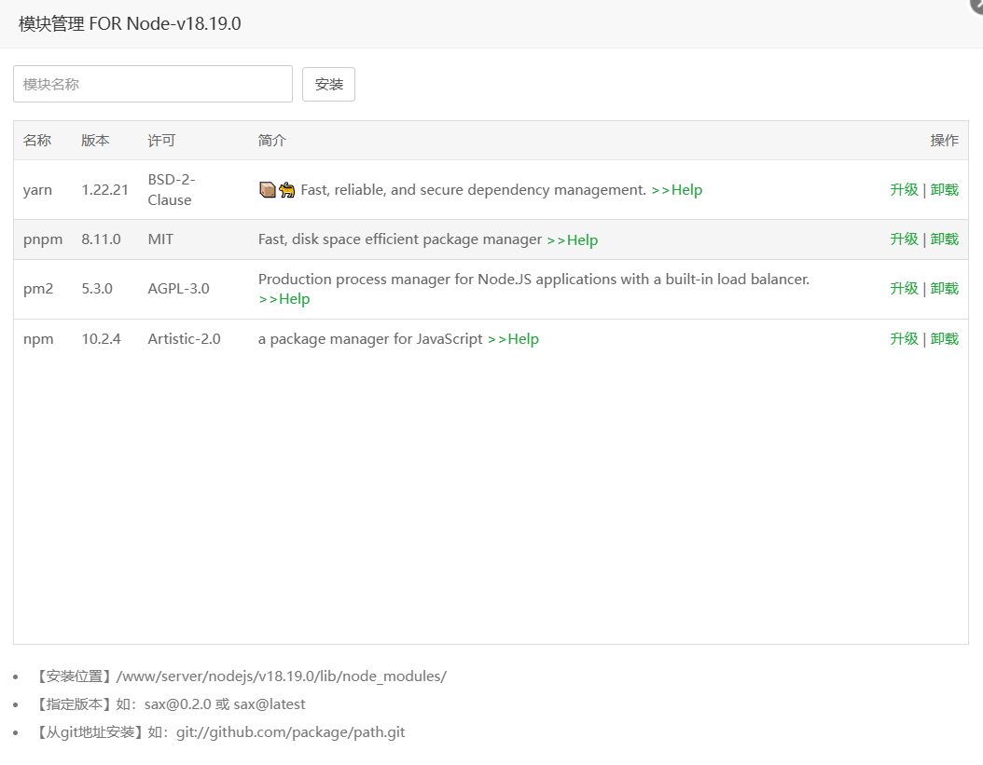The width and height of the screenshot is (983, 765).
Task: Select the npm name cell
Action: [38, 339]
